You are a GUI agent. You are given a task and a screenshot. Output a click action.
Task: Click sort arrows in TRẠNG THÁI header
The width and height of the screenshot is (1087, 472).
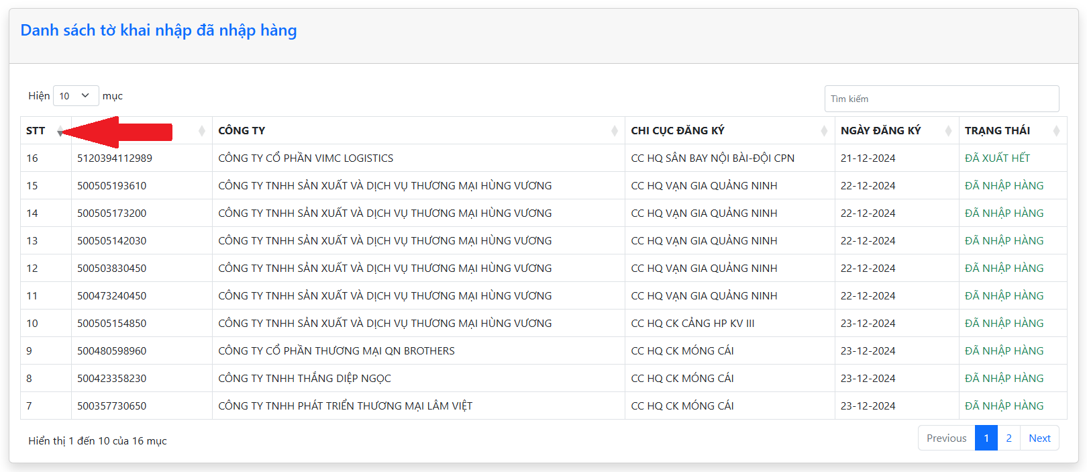[1056, 131]
